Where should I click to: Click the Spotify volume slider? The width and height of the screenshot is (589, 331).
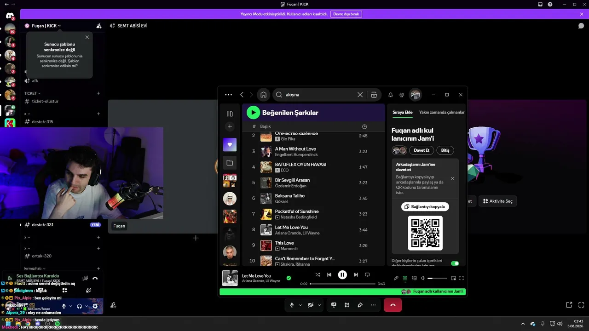[x=437, y=278]
